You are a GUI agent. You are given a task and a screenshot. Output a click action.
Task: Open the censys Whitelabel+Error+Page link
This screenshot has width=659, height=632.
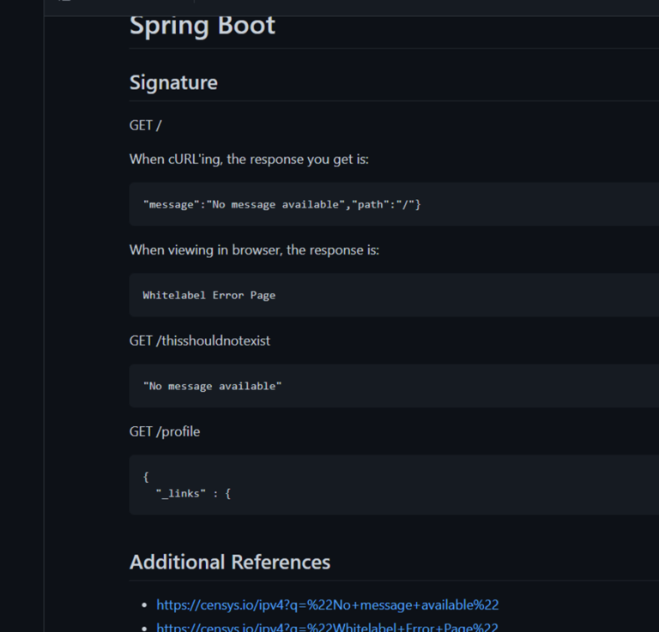click(327, 627)
